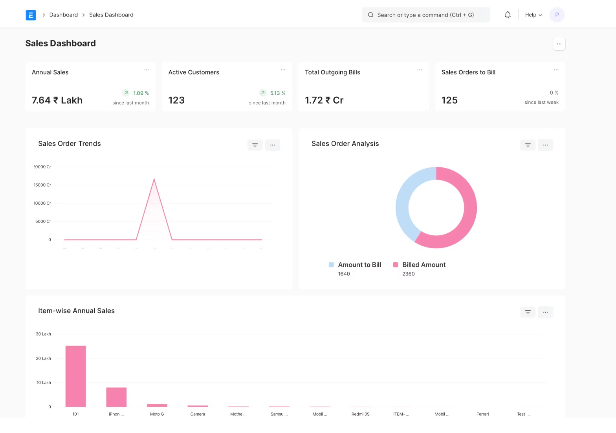Open filter icon on Item-wise Annual Sales
Screen dimensions: 616x433
[528, 312]
